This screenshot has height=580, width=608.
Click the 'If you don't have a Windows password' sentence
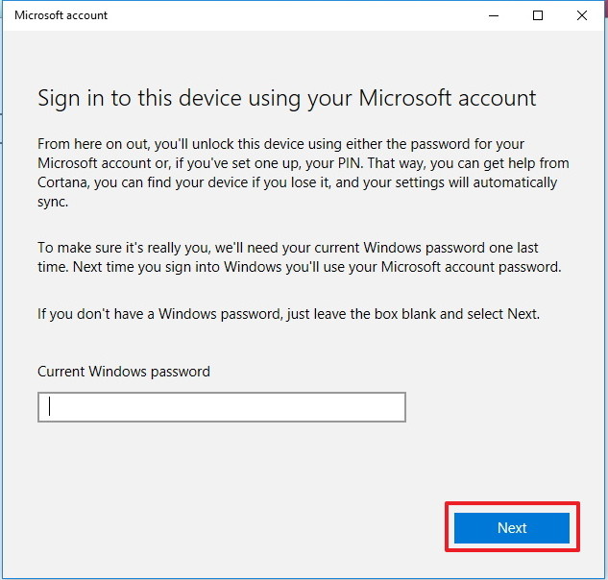(x=288, y=314)
